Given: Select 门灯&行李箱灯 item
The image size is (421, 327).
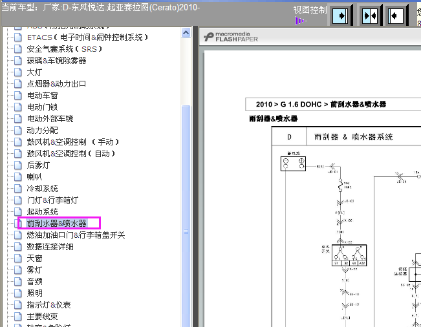Looking at the screenshot, I should (x=52, y=200).
